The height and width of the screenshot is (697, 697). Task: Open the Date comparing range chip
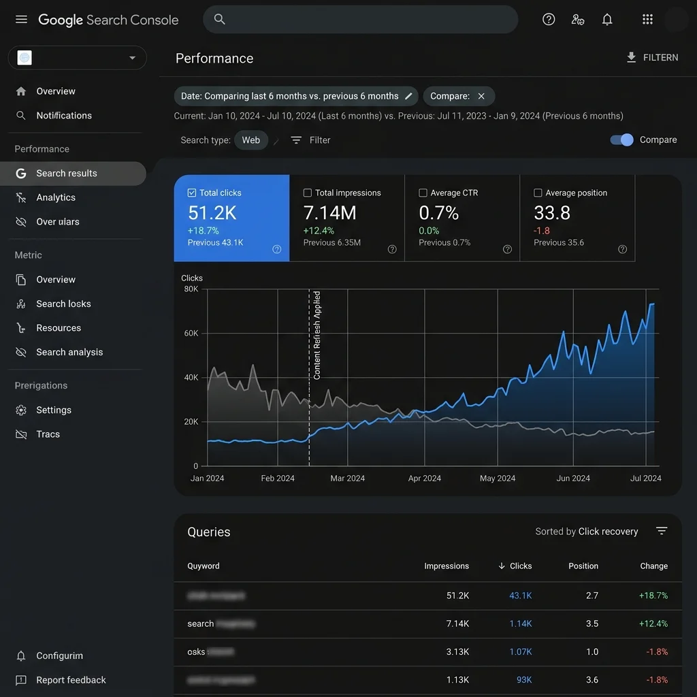(x=295, y=96)
